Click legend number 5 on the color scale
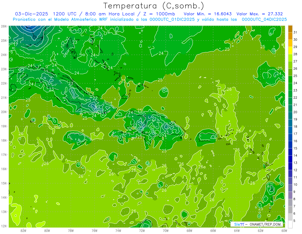This screenshot has height=234, width=302. (x=295, y=221)
